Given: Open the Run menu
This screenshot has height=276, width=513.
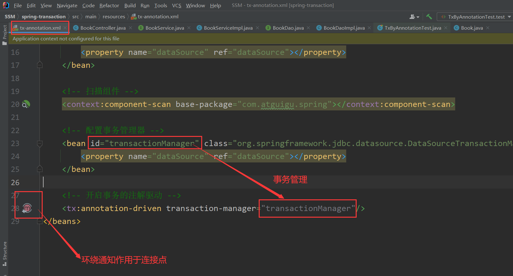Looking at the screenshot, I should point(145,5).
